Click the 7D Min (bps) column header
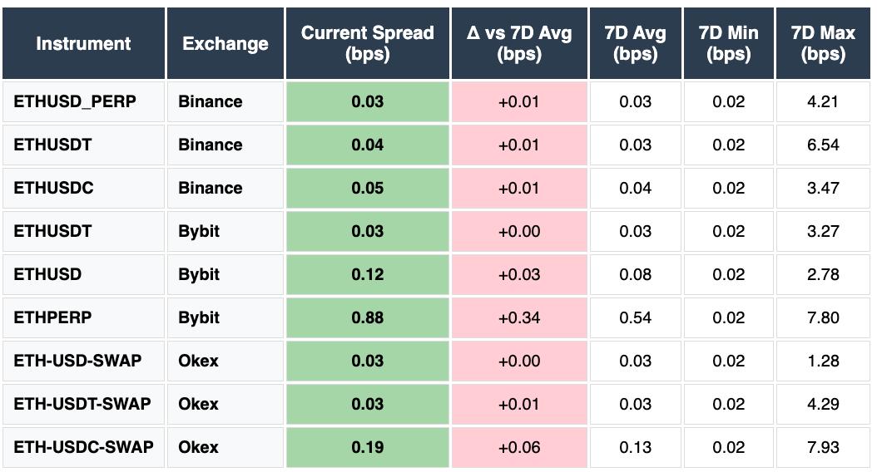 729,43
